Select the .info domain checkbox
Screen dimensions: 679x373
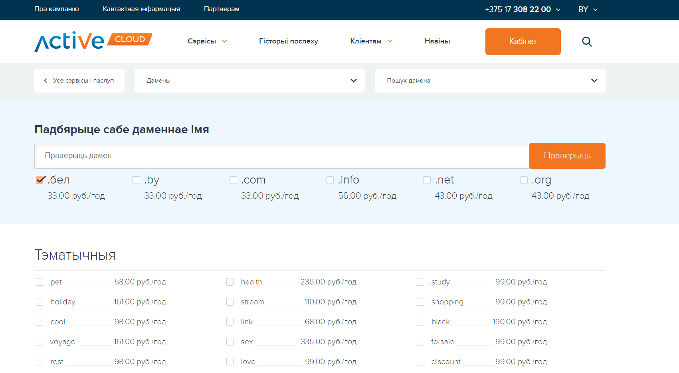click(x=330, y=180)
